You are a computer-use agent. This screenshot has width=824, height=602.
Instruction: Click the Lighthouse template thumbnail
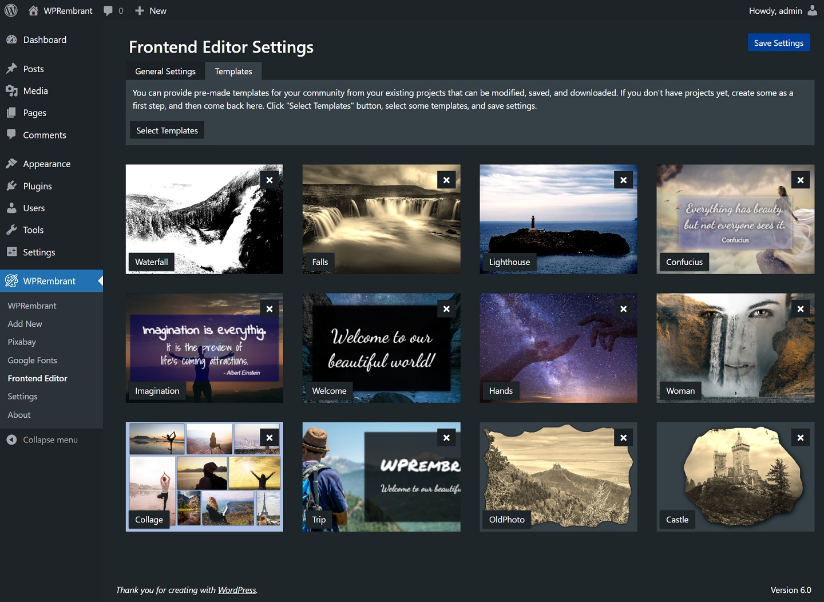pos(558,219)
